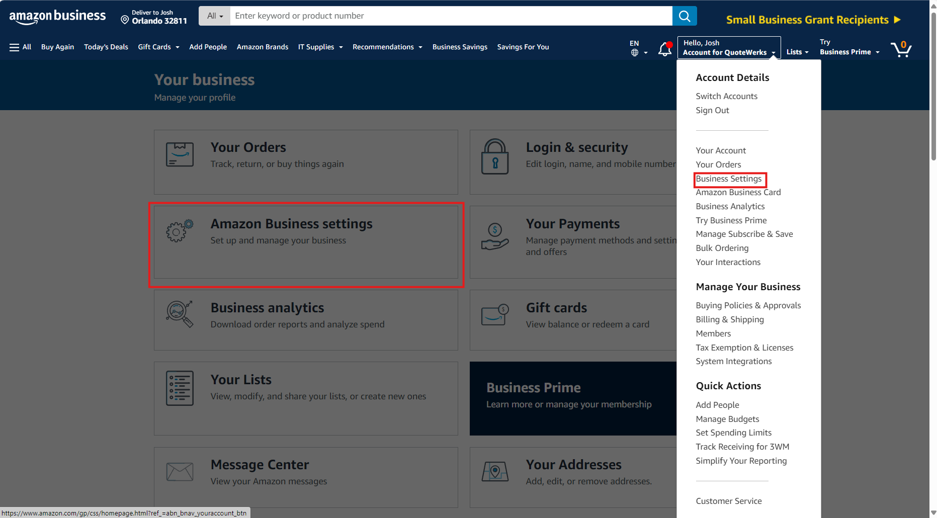
Task: Click the Small Business Grant Recipients arrow
Action: [x=897, y=20]
